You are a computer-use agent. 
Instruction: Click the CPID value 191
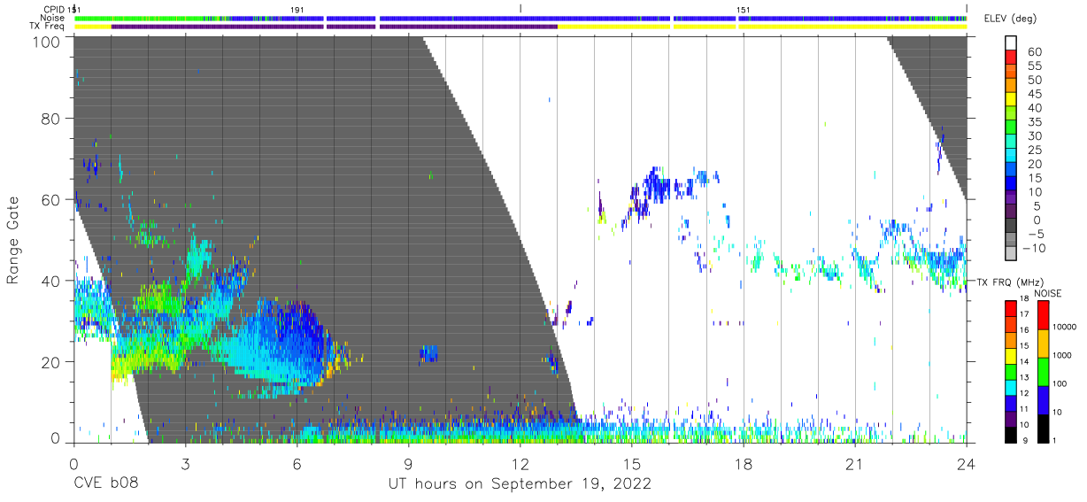click(x=297, y=9)
